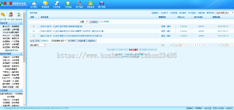This screenshot has height=110, width=234.
Task: Click the footer 注销退出 link
Action: pos(229,108)
